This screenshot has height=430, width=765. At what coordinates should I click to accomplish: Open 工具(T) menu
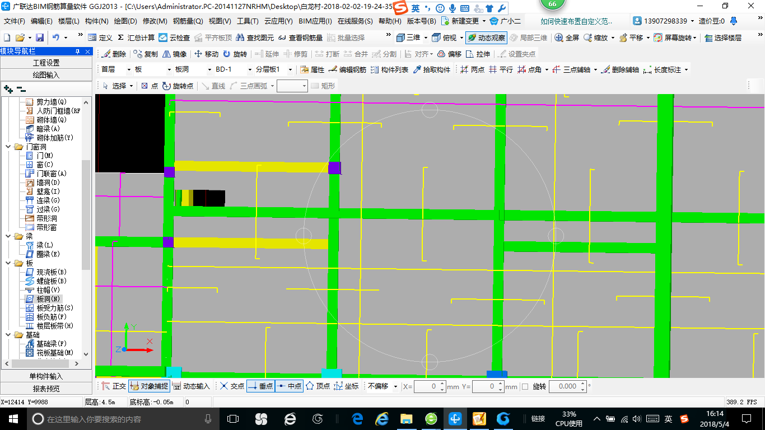(x=248, y=21)
